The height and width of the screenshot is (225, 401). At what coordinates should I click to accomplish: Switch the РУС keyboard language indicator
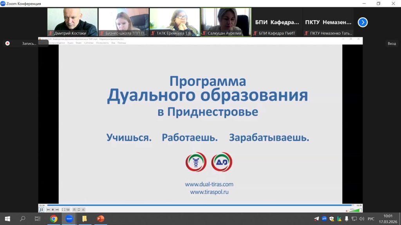[x=371, y=219]
